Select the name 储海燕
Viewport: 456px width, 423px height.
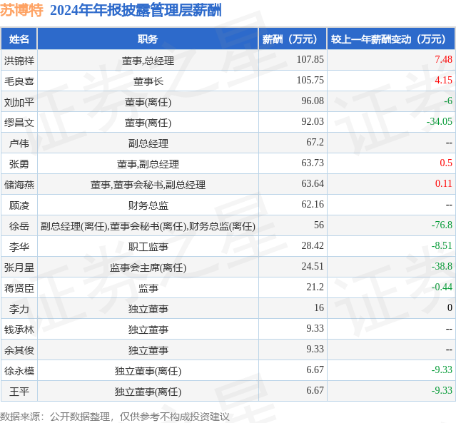(x=19, y=185)
